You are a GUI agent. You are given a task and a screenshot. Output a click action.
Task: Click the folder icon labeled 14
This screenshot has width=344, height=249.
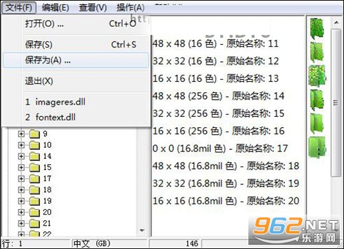[x=34, y=156]
